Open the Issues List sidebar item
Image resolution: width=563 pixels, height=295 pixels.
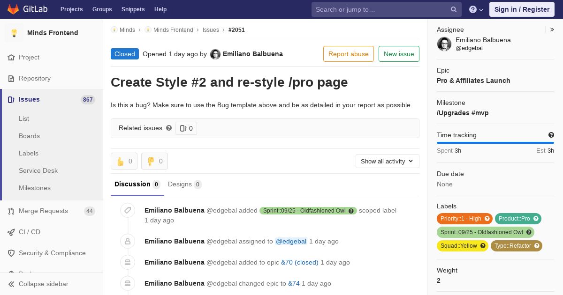click(24, 118)
